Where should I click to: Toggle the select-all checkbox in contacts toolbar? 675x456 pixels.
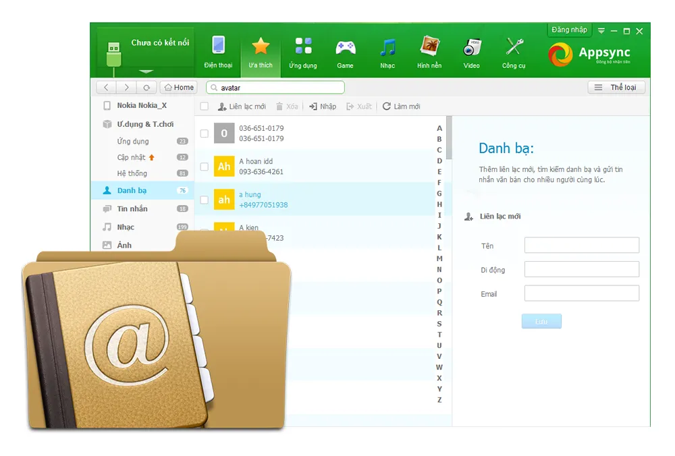coord(205,107)
